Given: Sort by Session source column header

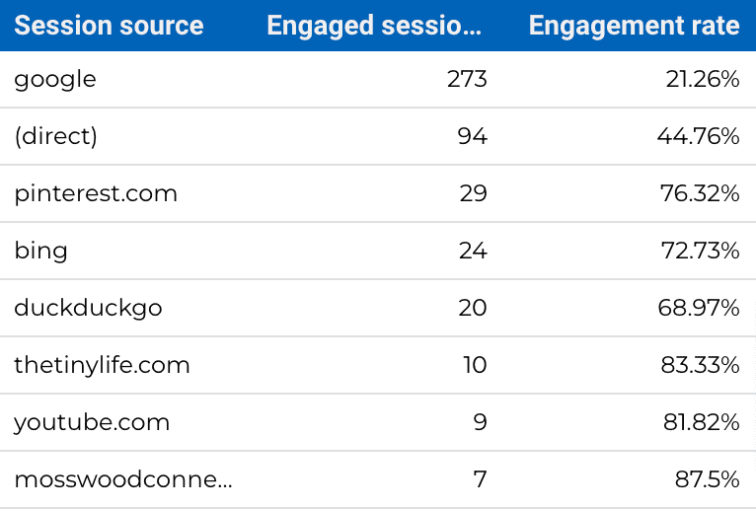Looking at the screenshot, I should pyautogui.click(x=109, y=25).
